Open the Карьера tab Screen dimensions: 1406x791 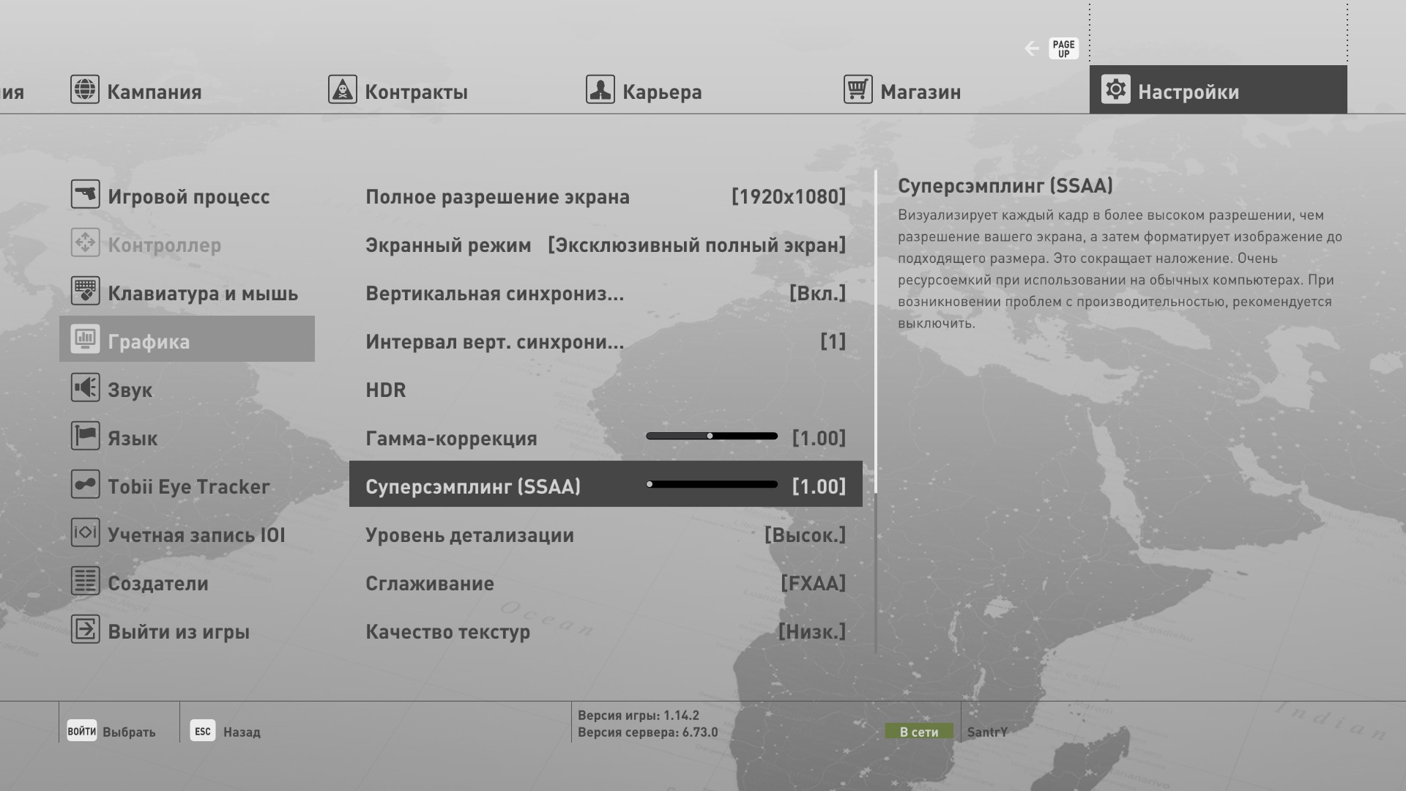point(644,90)
